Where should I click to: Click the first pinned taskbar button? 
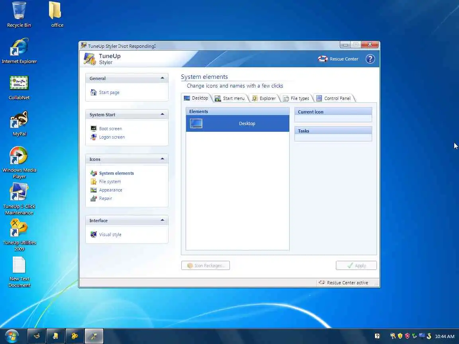tap(37, 336)
